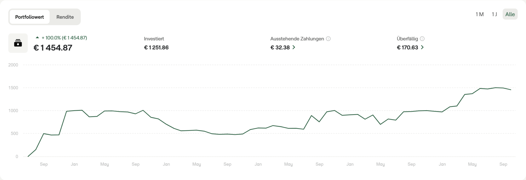Switch to Portfoliowert tab
This screenshot has width=526, height=180.
coord(30,17)
